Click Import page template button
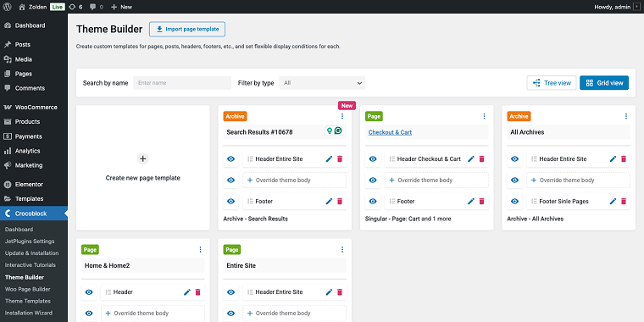Screen dimensions: 644x322 point(187,29)
